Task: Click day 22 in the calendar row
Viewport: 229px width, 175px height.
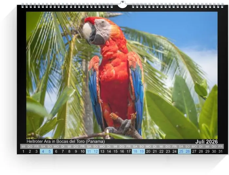Action: [161, 151]
